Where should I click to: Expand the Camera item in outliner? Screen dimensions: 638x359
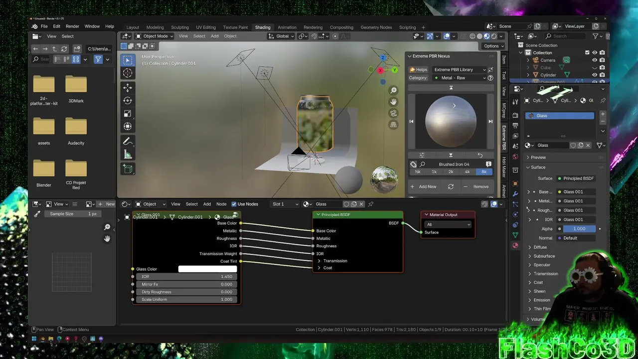[x=528, y=60]
